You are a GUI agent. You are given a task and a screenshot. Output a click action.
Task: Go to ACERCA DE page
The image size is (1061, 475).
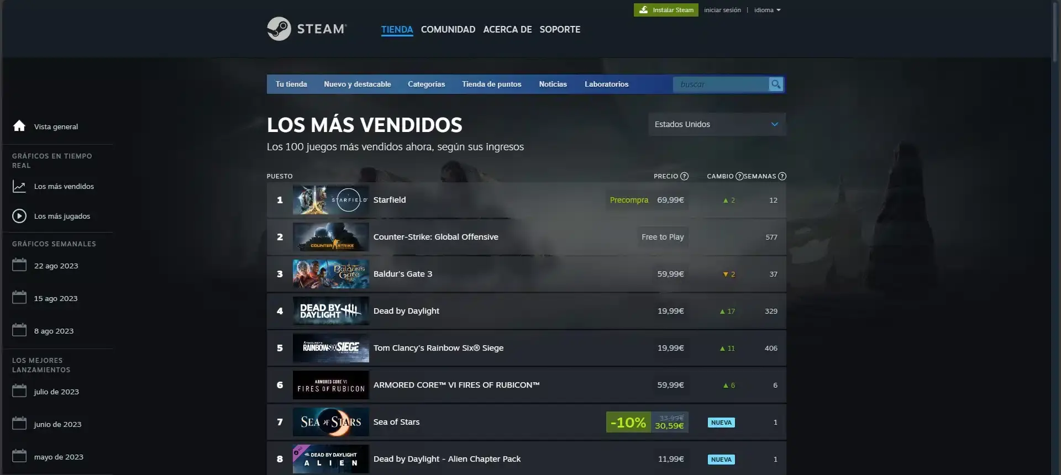click(x=507, y=29)
